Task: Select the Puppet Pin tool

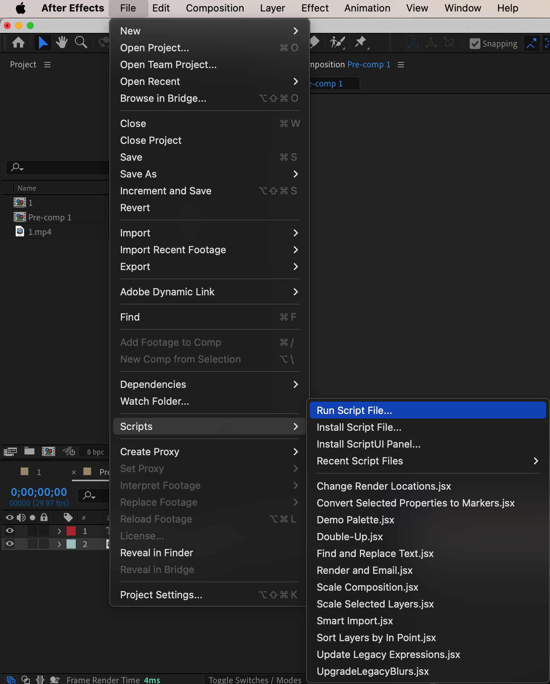Action: pos(360,42)
